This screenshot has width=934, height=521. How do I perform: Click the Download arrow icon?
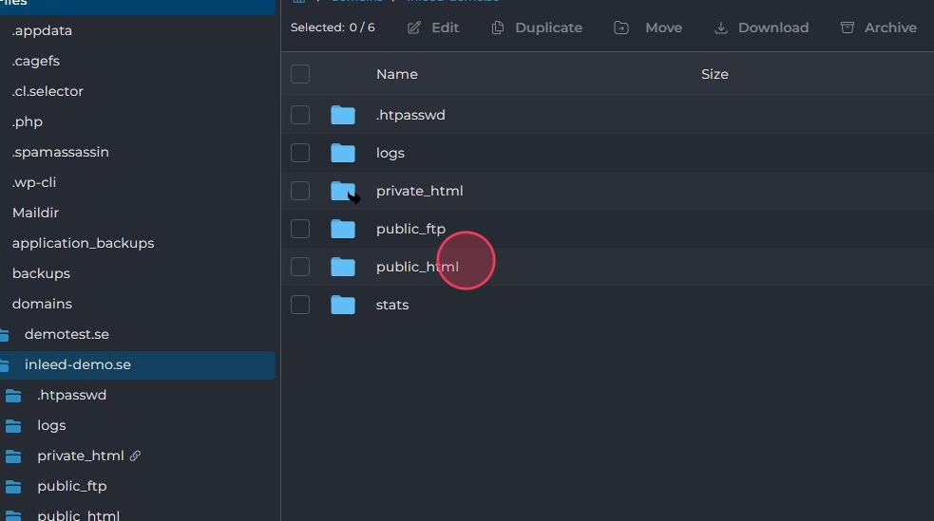720,28
